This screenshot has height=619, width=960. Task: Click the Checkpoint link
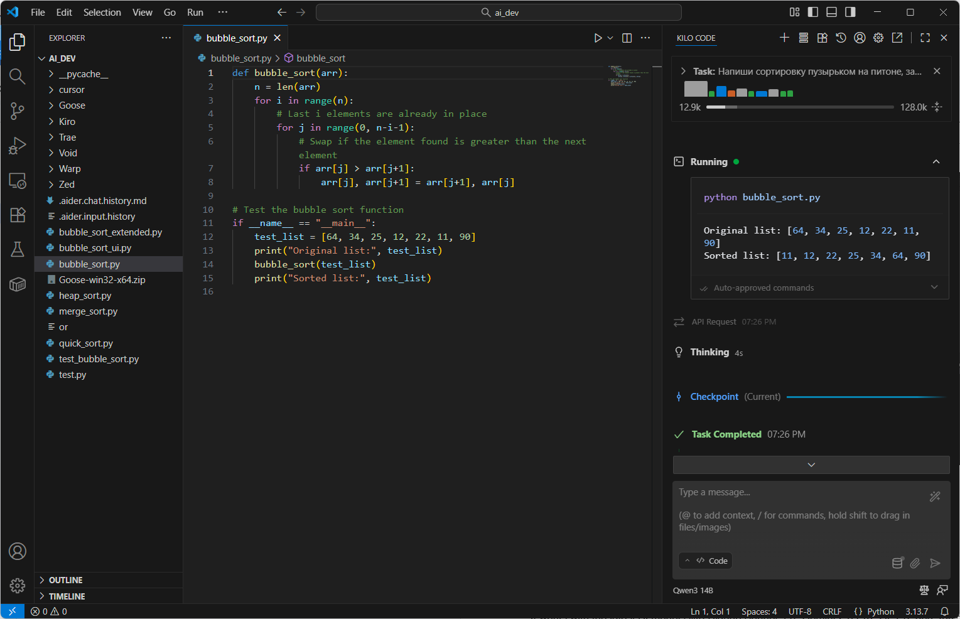(714, 397)
